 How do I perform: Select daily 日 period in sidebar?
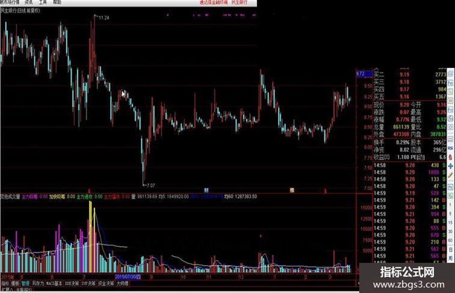(x=450, y=250)
